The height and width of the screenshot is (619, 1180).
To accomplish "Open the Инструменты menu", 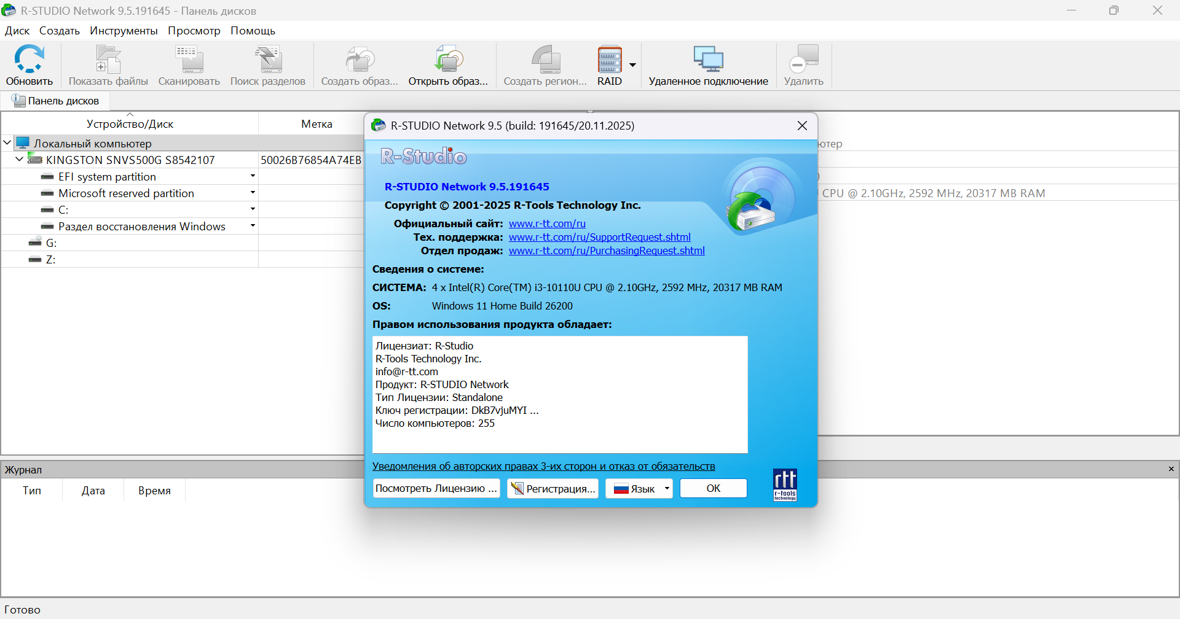I will [124, 31].
